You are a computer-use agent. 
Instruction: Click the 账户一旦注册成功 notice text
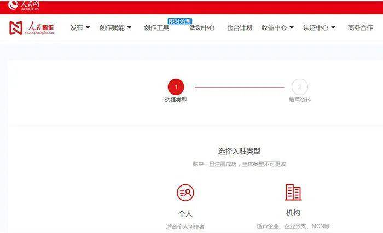point(239,164)
